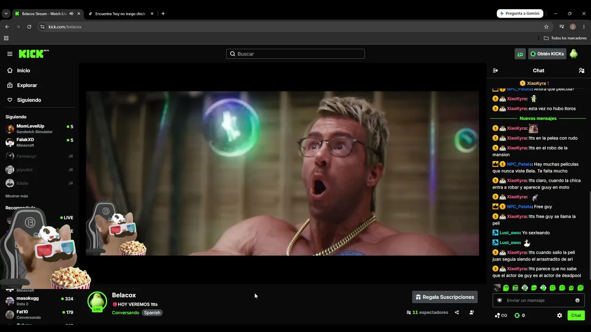The image size is (591, 332).
Task: Click the KICKs balance icon showing 0
Action: coord(517,315)
